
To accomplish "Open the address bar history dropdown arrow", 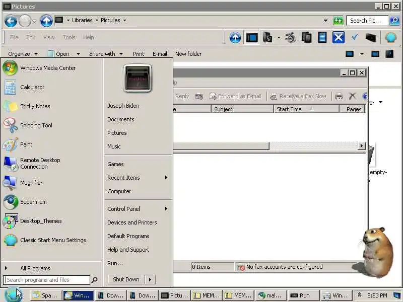I will click(x=325, y=21).
